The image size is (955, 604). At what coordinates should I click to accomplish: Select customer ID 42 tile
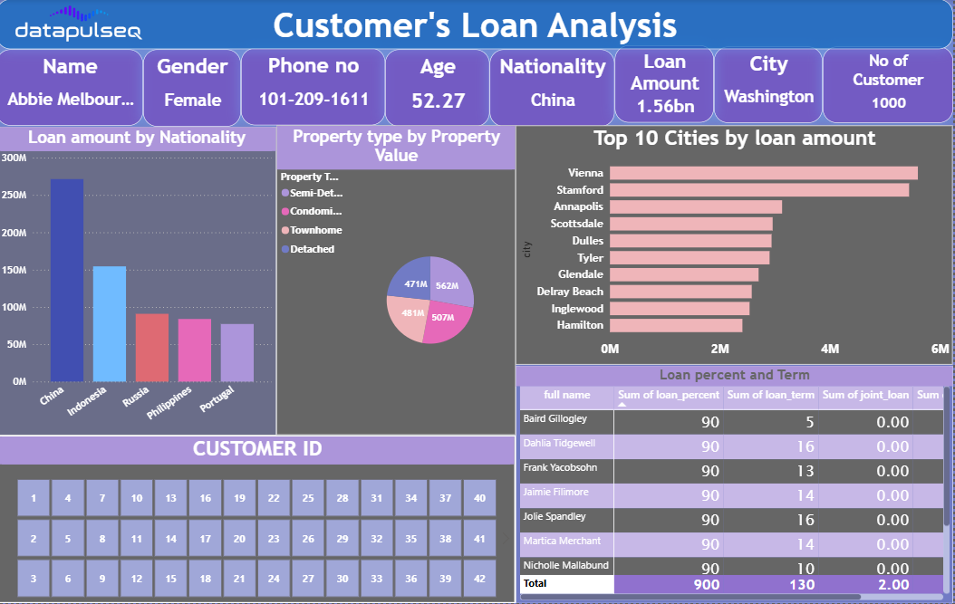tap(480, 579)
